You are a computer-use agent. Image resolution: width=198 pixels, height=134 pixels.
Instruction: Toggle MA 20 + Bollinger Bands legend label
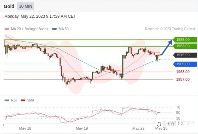[30, 29]
